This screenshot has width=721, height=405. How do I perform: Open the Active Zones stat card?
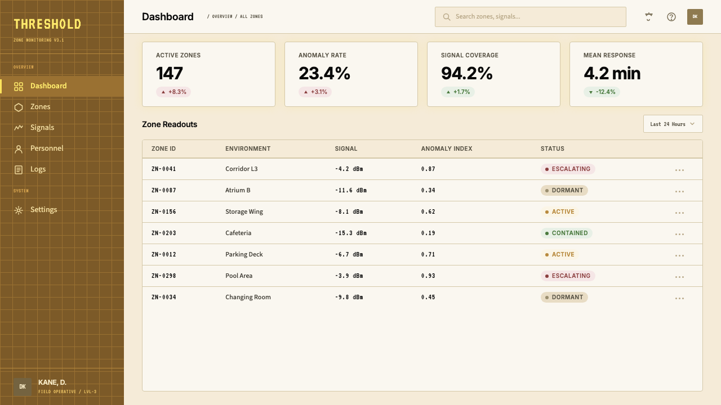pos(208,74)
